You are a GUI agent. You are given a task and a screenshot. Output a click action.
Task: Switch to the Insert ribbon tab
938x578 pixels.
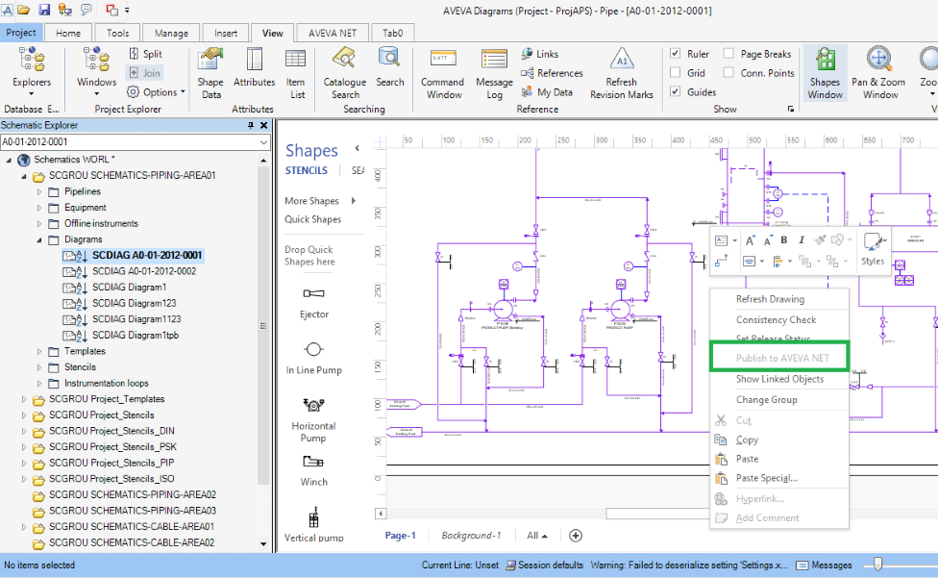point(226,33)
